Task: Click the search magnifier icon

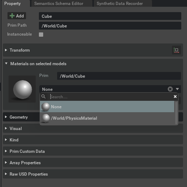Action: (44, 97)
